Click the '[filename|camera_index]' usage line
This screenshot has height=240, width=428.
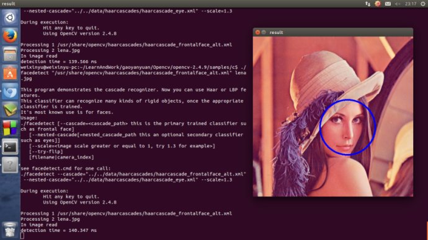point(61,157)
